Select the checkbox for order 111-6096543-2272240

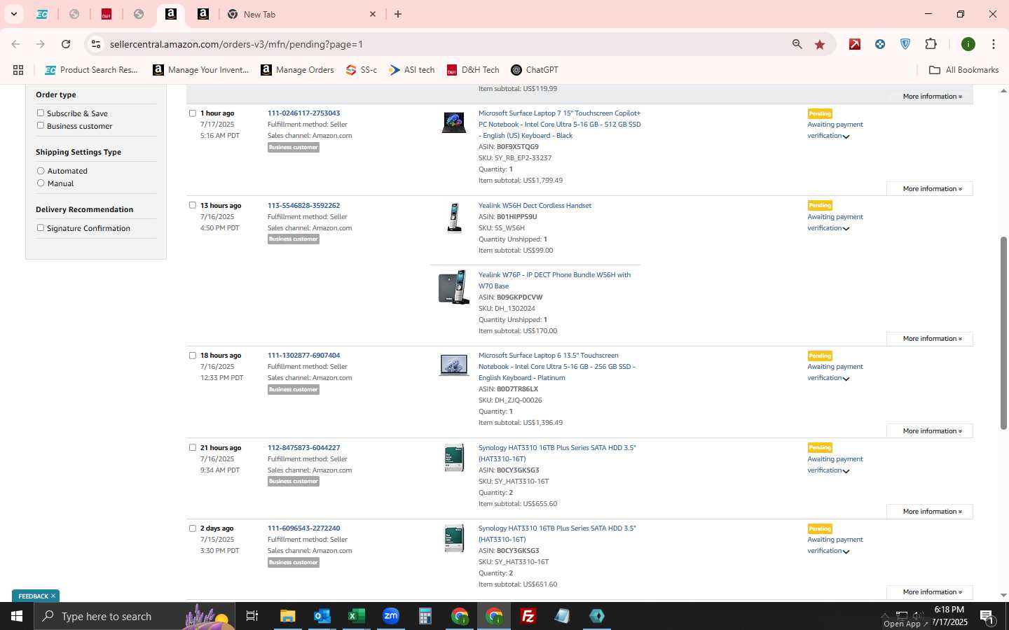pos(193,528)
